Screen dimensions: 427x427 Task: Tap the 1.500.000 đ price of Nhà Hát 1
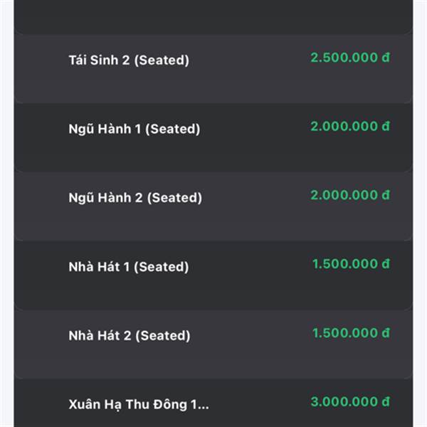(x=351, y=264)
